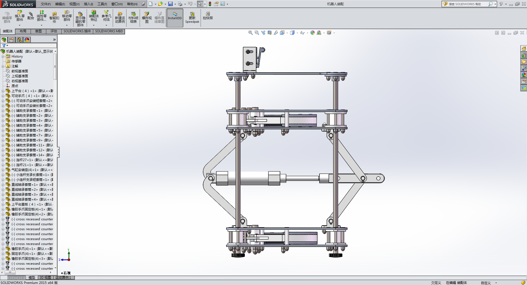This screenshot has height=285, width=527.
Task: Click the Print icon
Action: click(180, 4)
